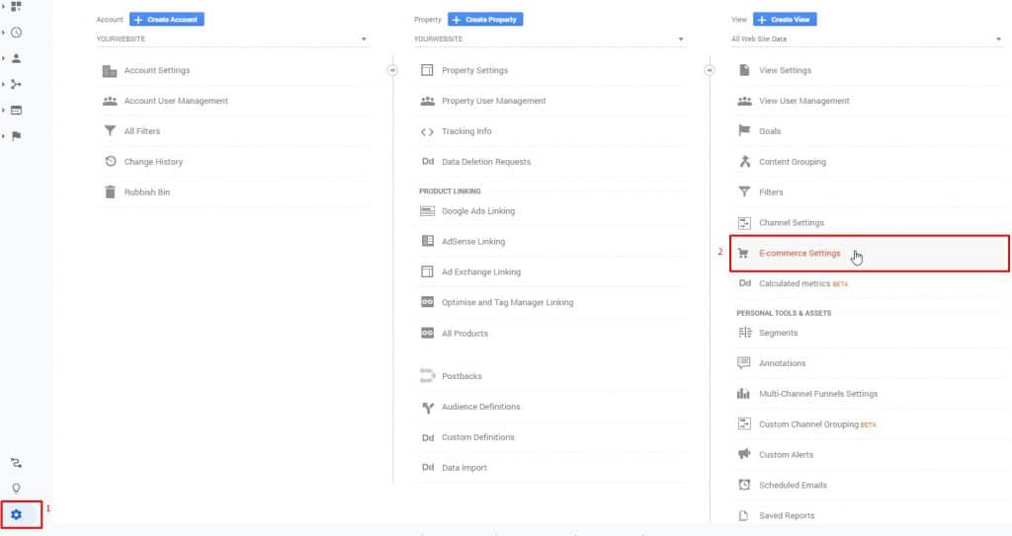Click the E-commerce Settings cart icon
The height and width of the screenshot is (536, 1012).
pyautogui.click(x=743, y=253)
